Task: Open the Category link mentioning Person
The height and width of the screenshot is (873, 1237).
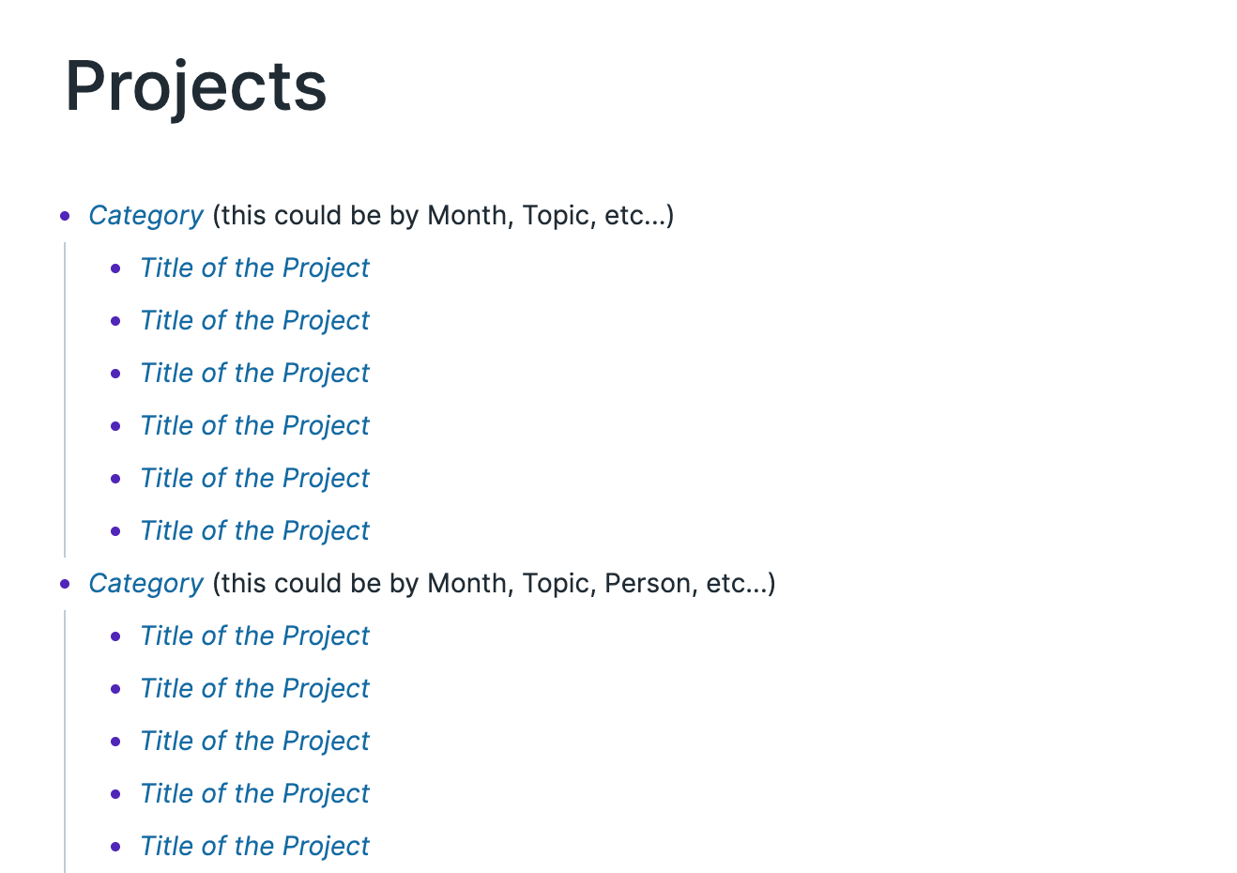Action: [x=145, y=584]
